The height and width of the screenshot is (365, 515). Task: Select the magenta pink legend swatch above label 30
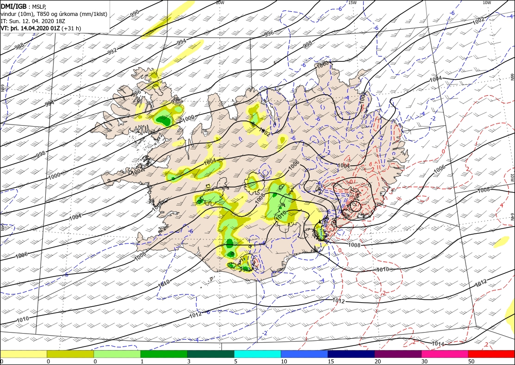coord(445,354)
